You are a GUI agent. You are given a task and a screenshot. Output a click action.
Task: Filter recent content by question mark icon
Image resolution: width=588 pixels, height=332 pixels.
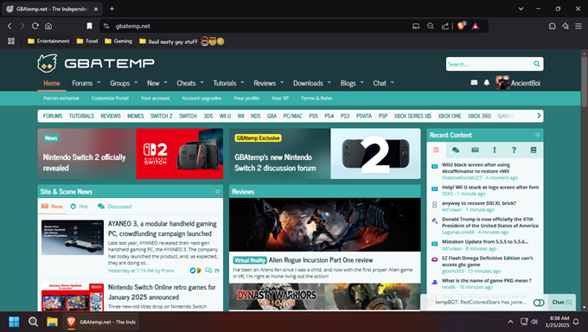click(514, 150)
